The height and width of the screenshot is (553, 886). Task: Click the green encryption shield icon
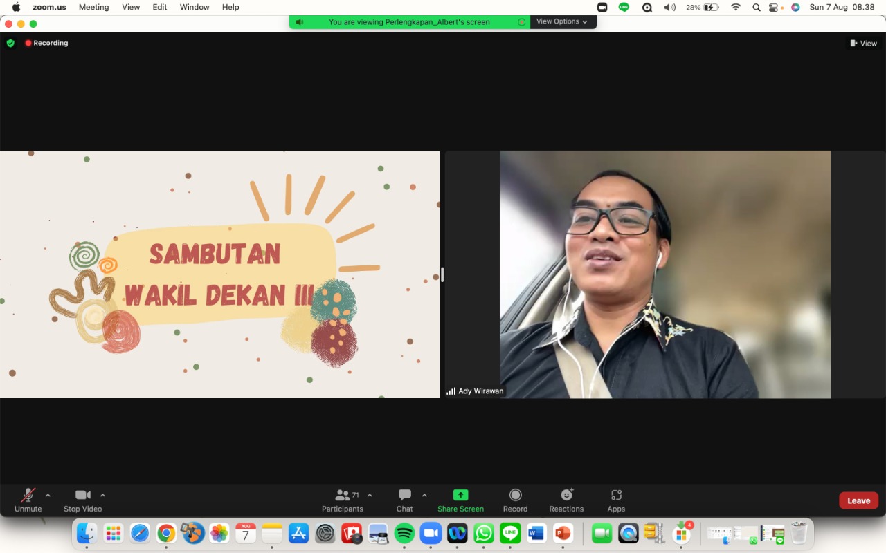coord(10,43)
